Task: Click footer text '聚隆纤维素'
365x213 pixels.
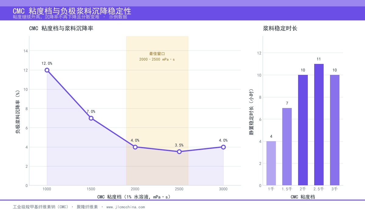Action: click(x=87, y=207)
